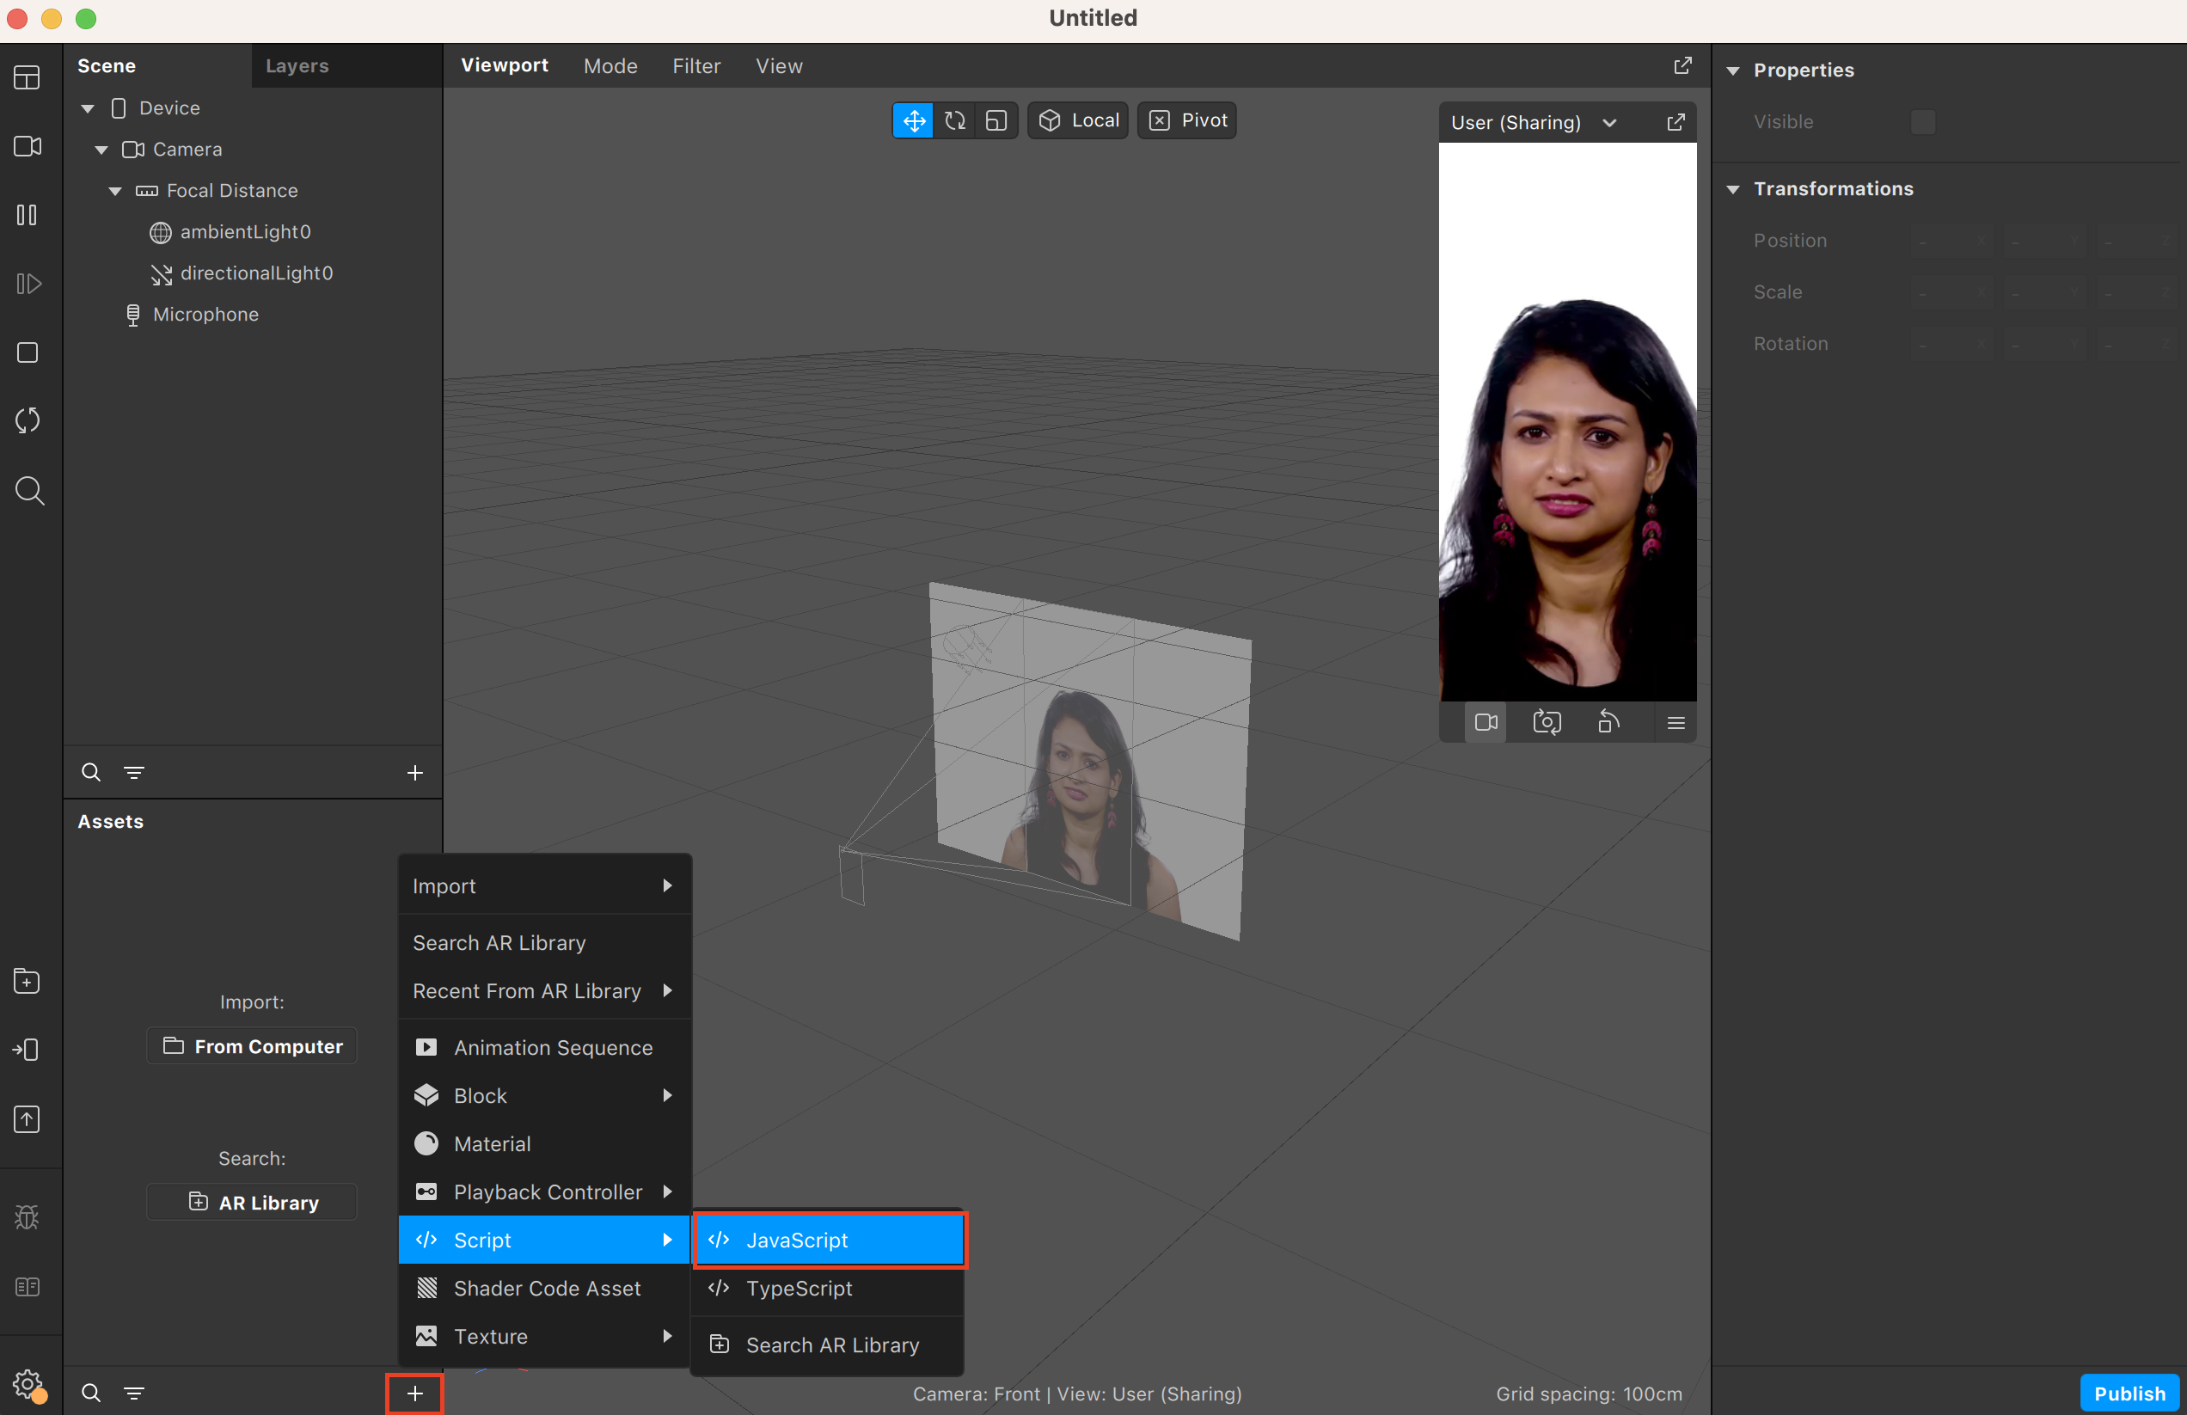Click the From Computer import button

click(x=252, y=1046)
